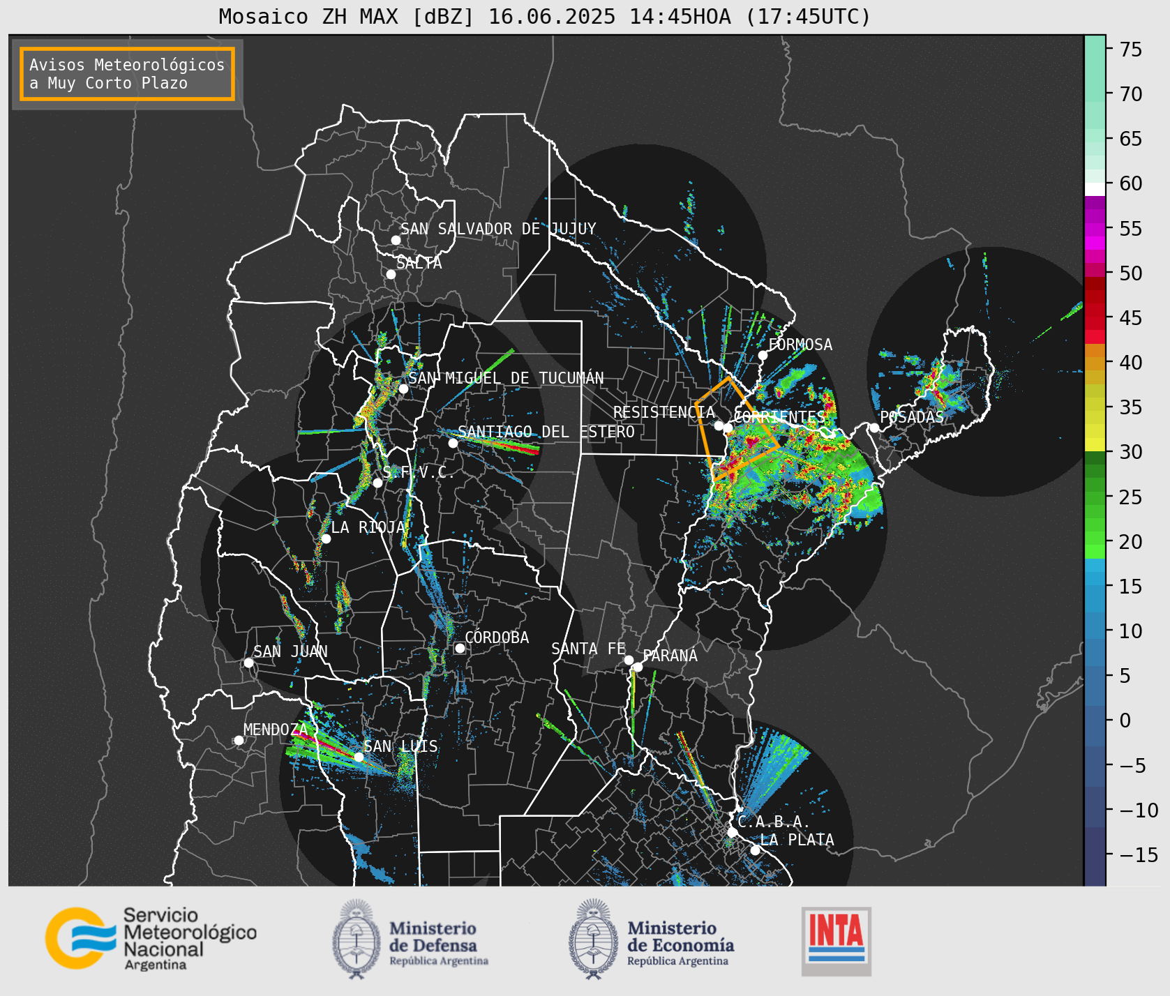Click the Paraná city dot

pos(638,667)
